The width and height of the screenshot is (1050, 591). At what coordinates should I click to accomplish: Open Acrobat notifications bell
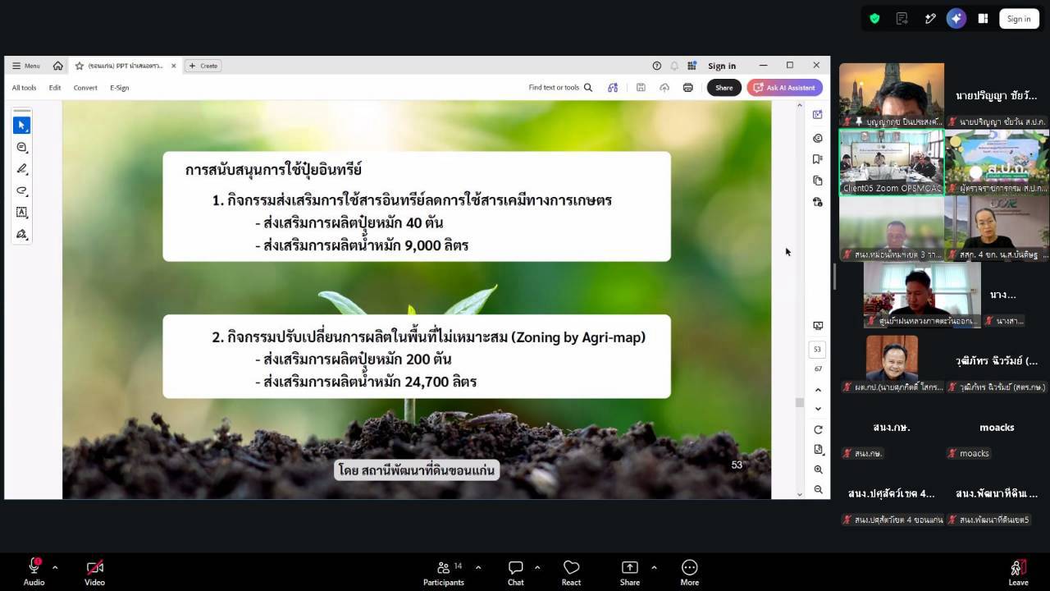[x=674, y=66]
